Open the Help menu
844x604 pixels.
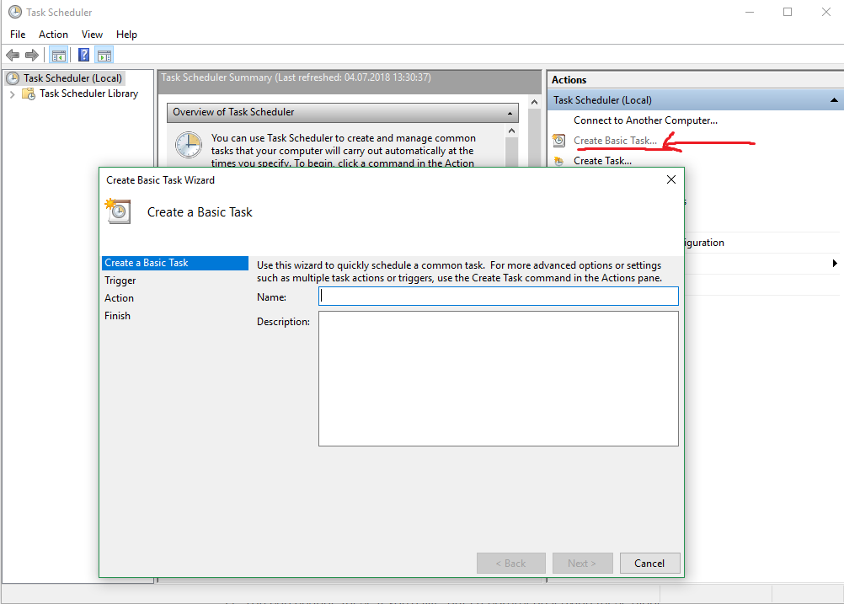(x=126, y=35)
